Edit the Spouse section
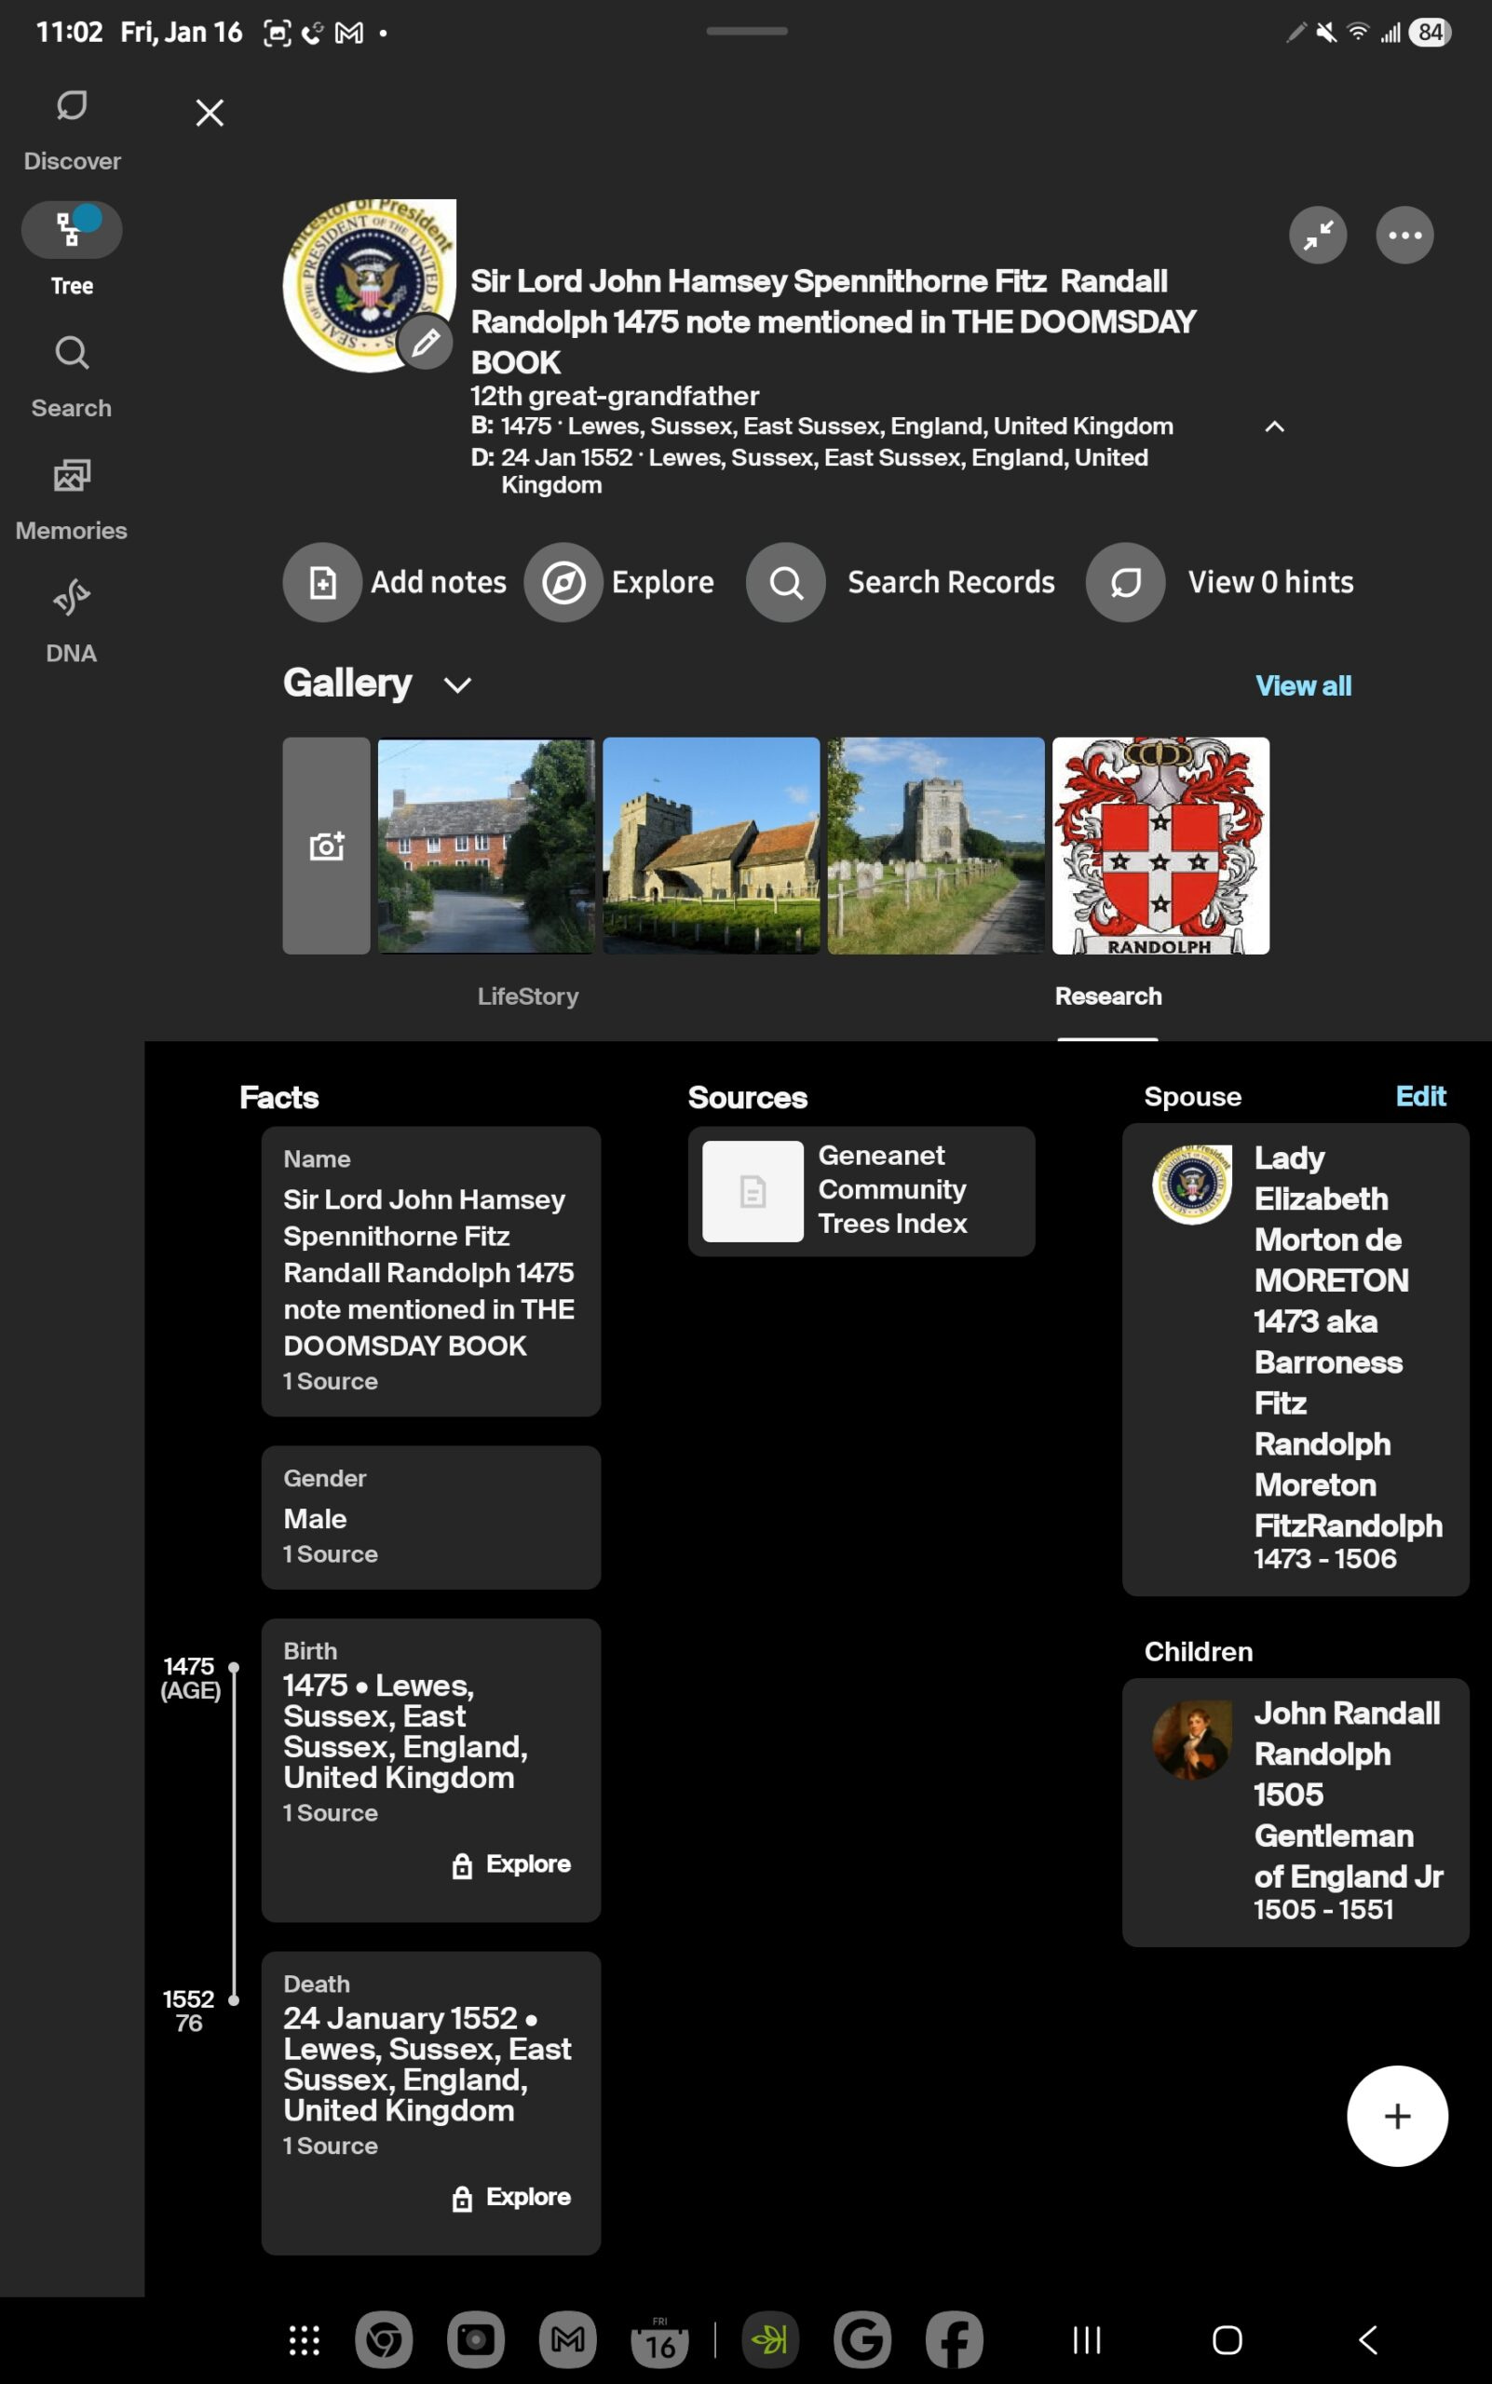Viewport: 1492px width, 2384px height. tap(1420, 1096)
